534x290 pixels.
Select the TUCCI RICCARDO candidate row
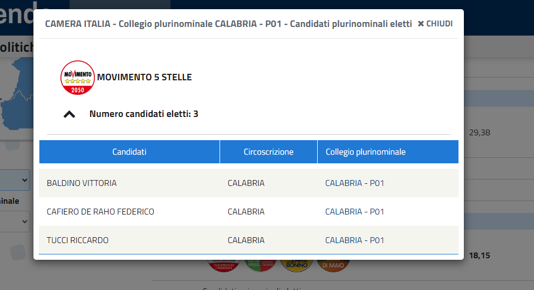click(x=249, y=240)
